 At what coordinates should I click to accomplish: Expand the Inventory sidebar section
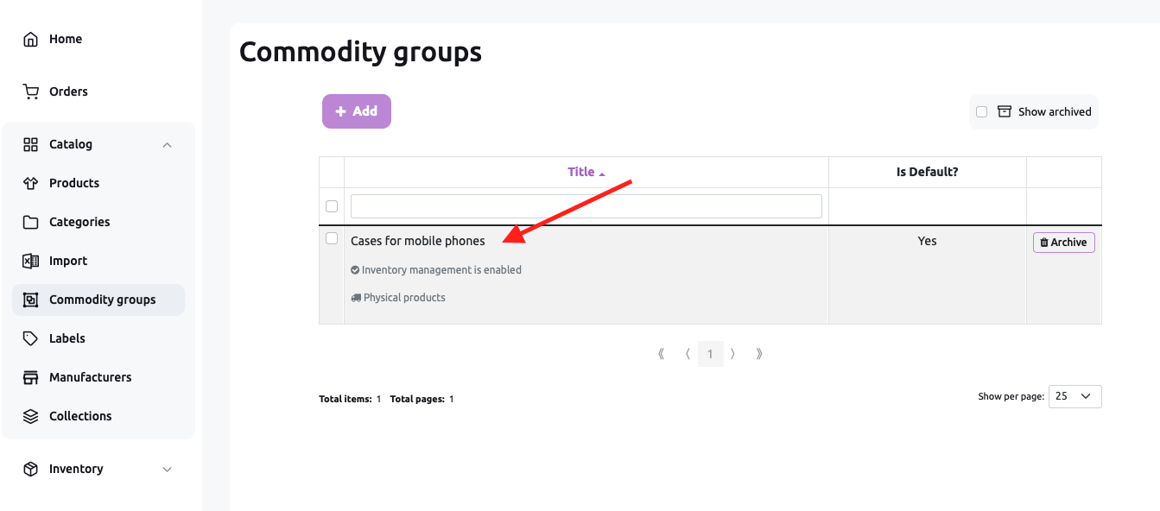[98, 469]
